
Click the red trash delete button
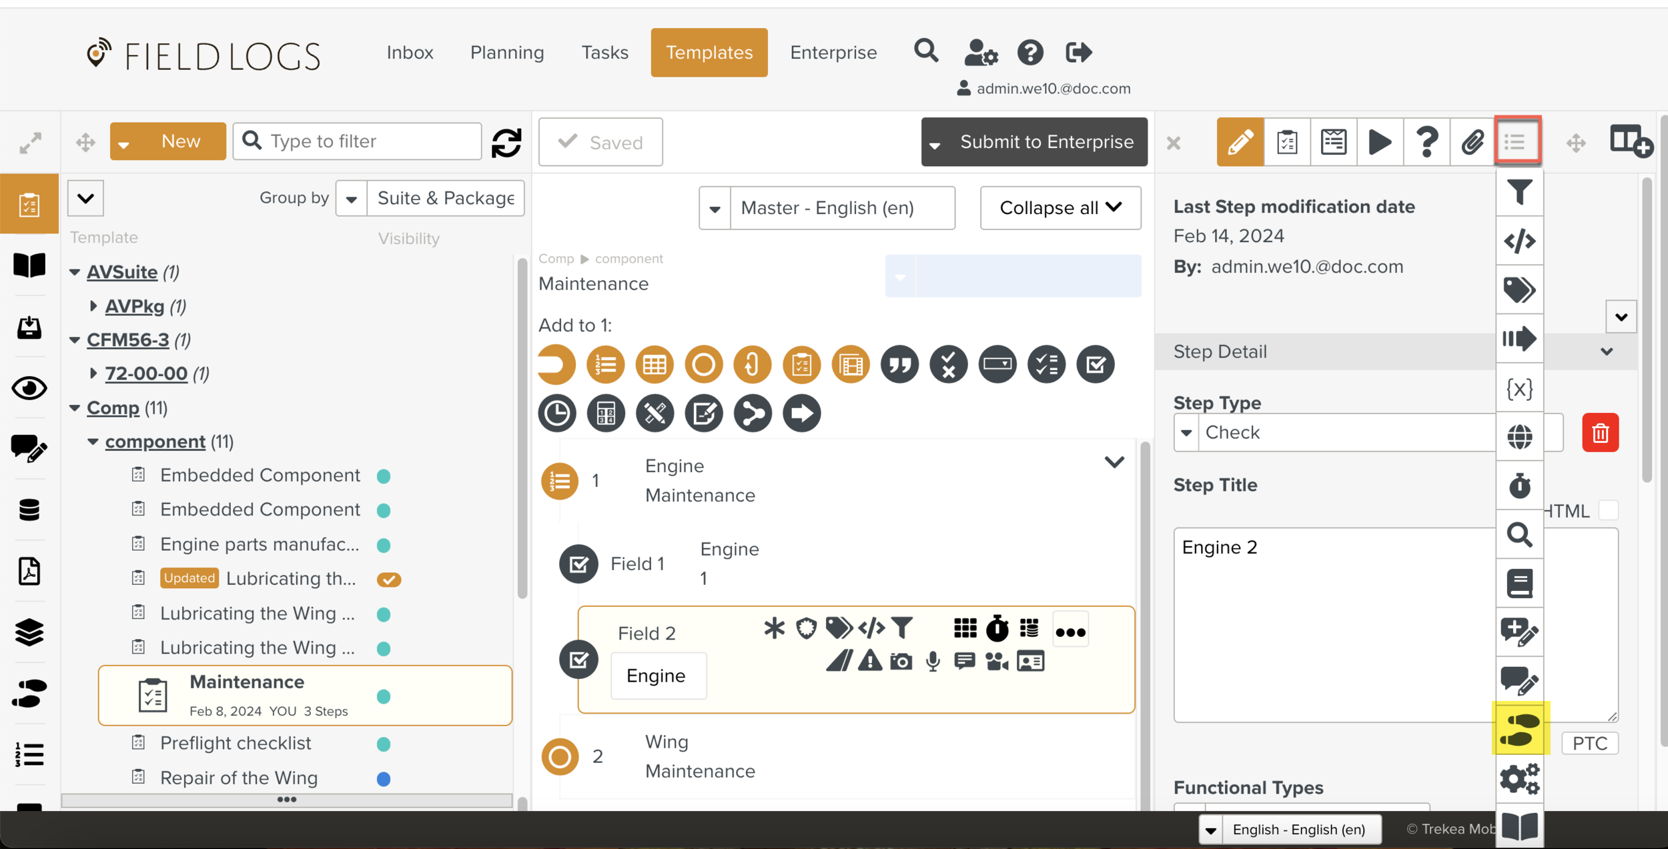click(1600, 433)
